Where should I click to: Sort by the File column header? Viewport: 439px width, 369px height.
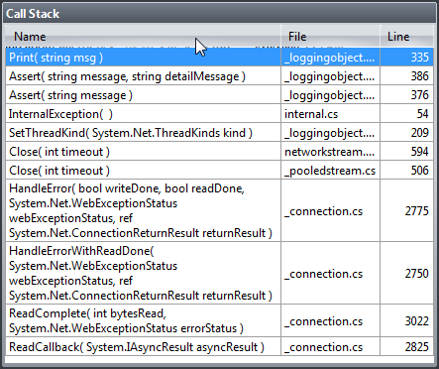point(331,36)
